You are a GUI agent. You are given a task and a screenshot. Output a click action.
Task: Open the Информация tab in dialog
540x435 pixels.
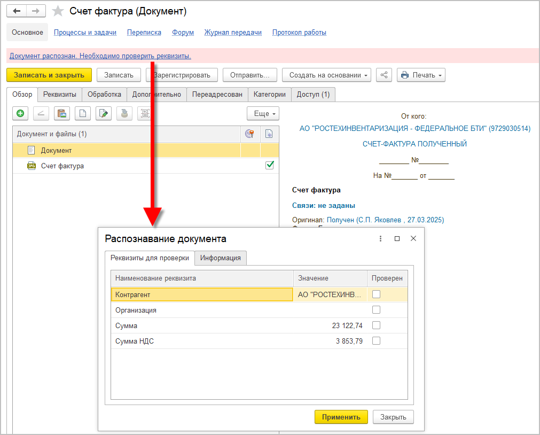220,258
